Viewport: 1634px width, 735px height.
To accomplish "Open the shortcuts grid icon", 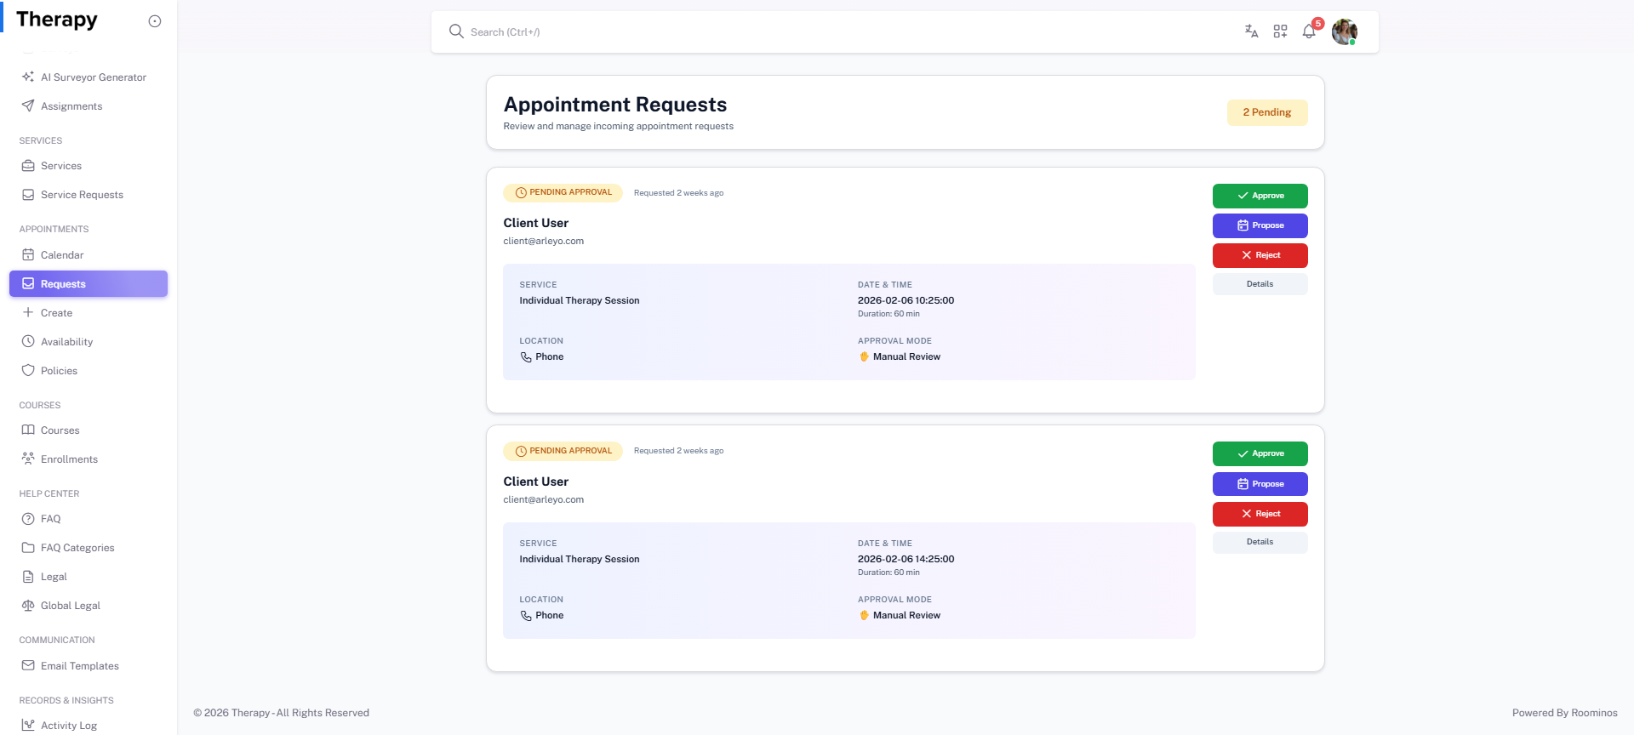I will tap(1280, 31).
